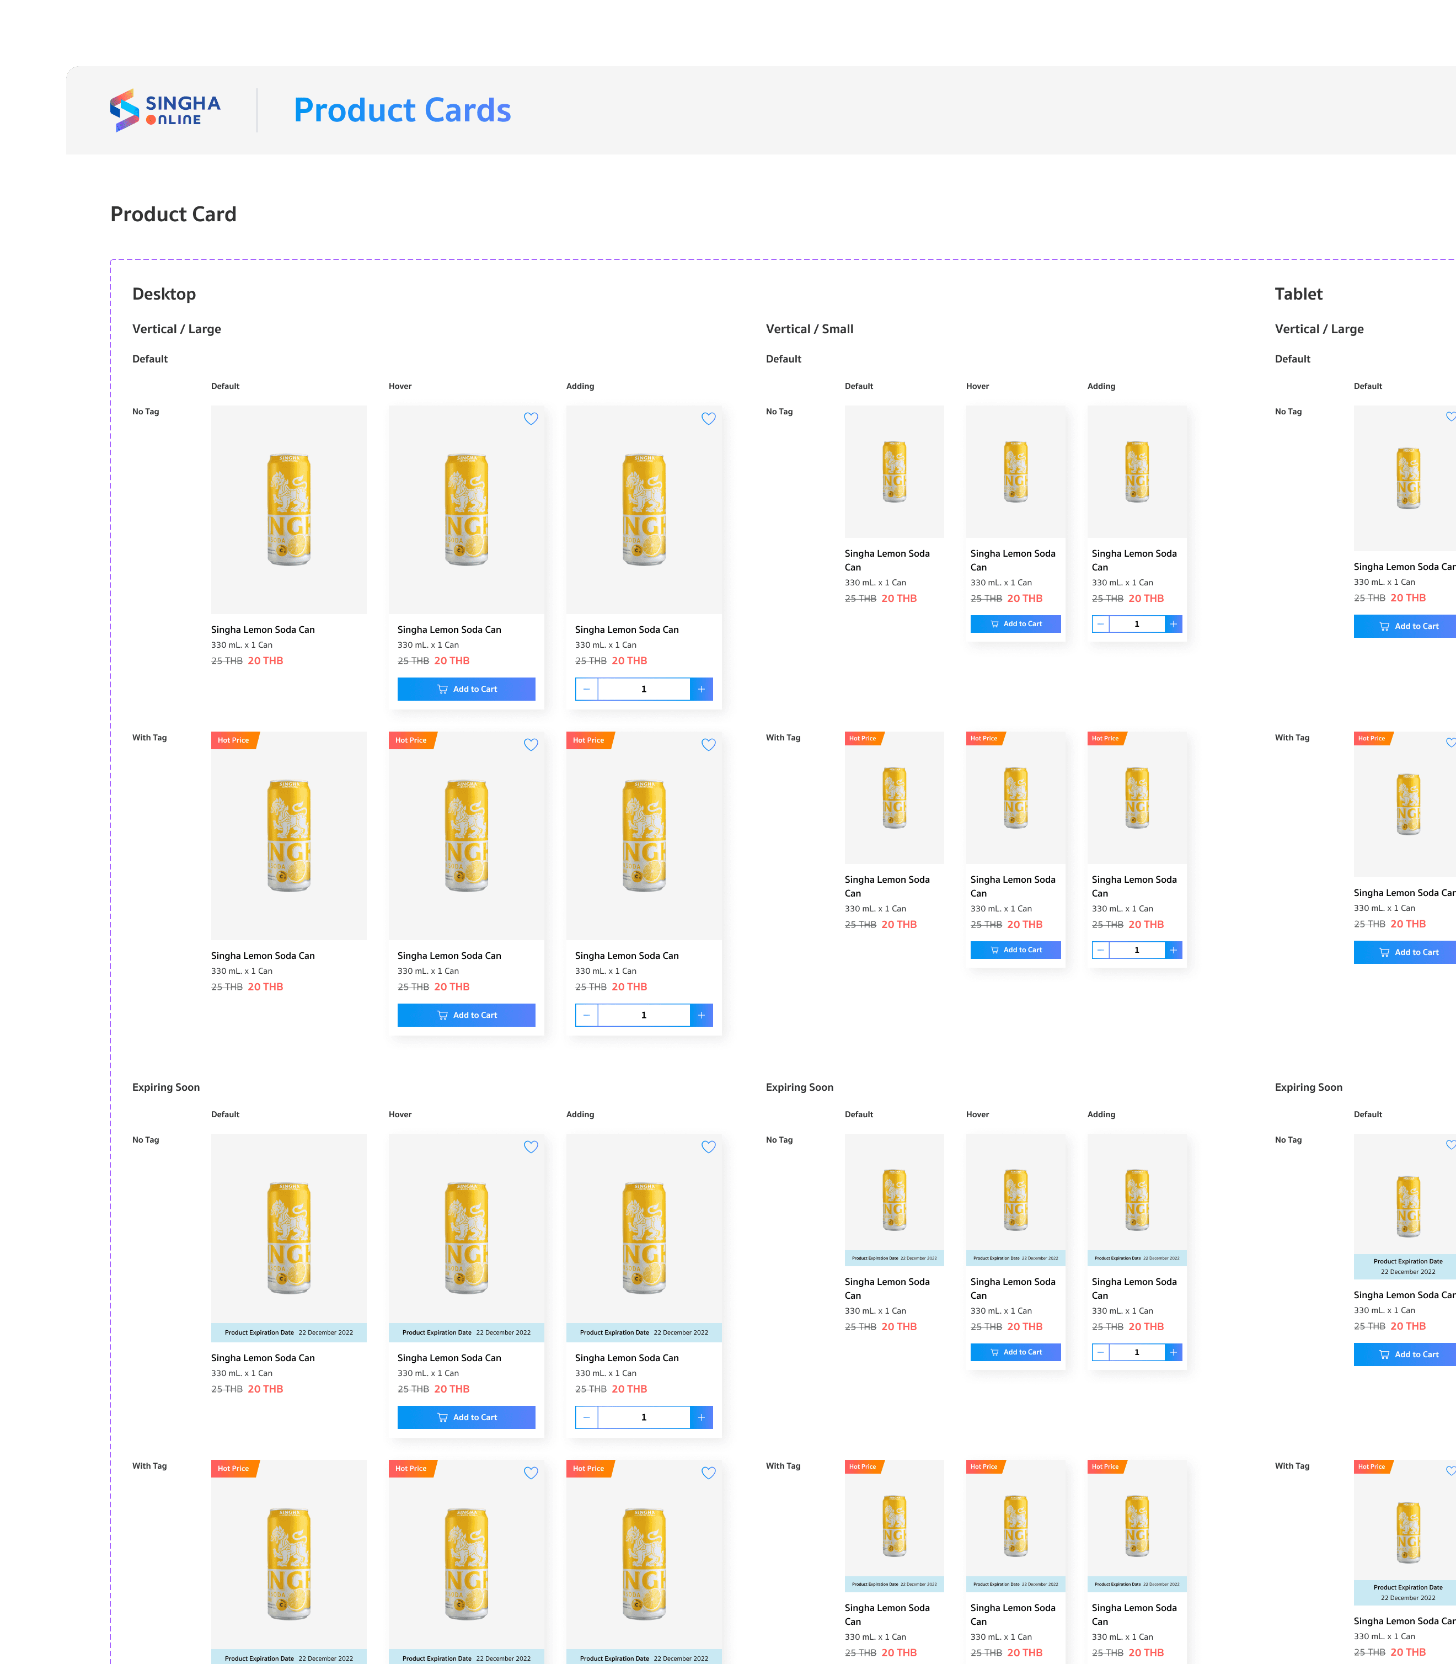Click minus on first-row large No Tag Adding card

point(587,689)
